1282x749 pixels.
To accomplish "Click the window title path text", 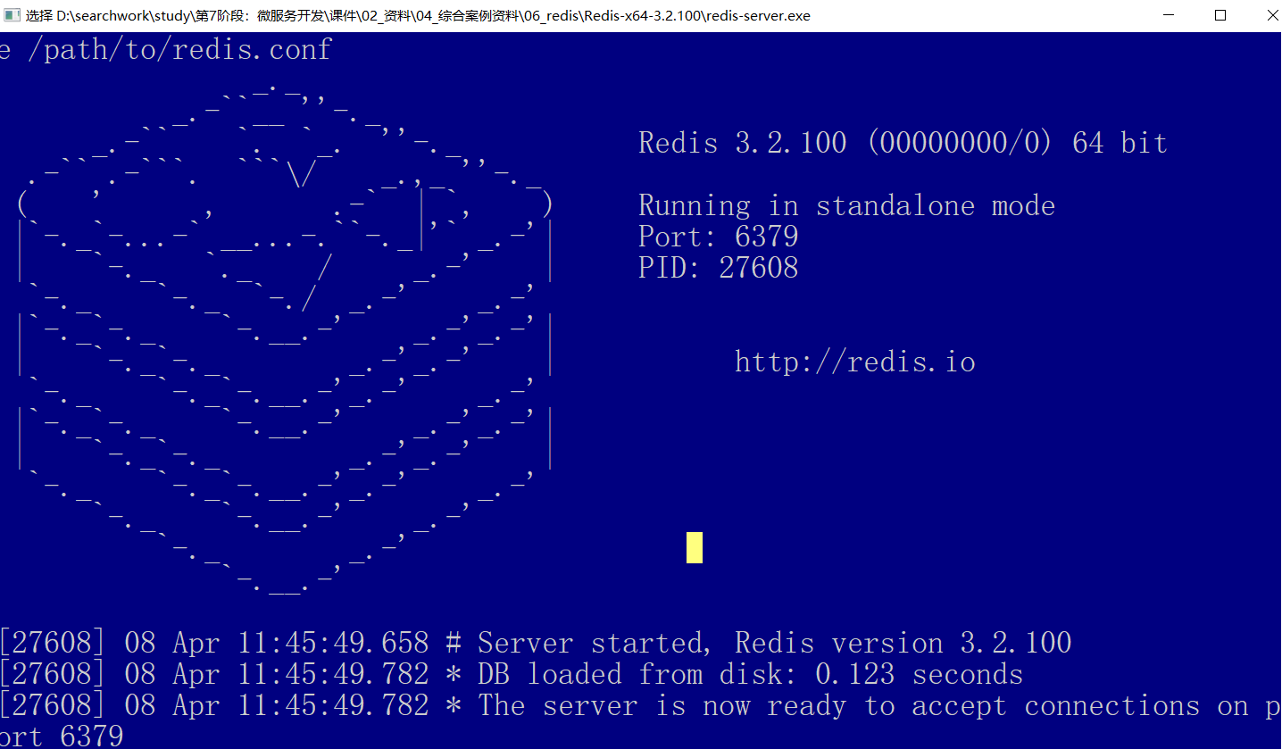I will coord(418,15).
